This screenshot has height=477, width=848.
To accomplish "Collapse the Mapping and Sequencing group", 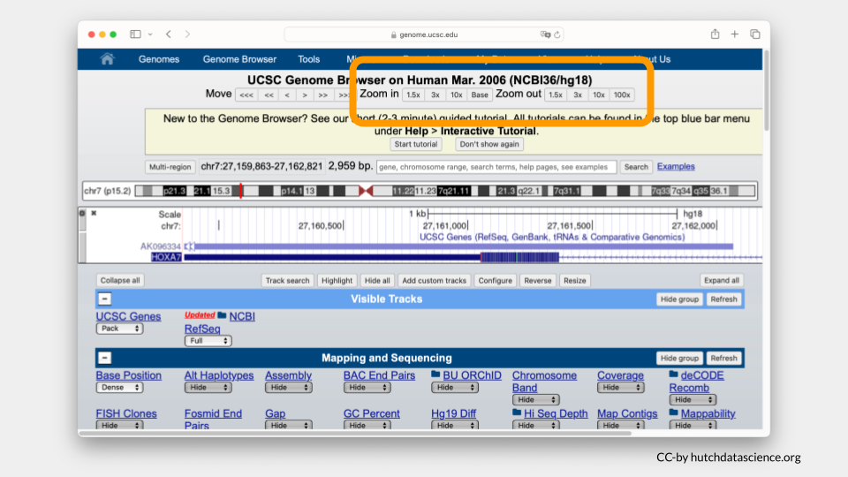I will tap(104, 358).
